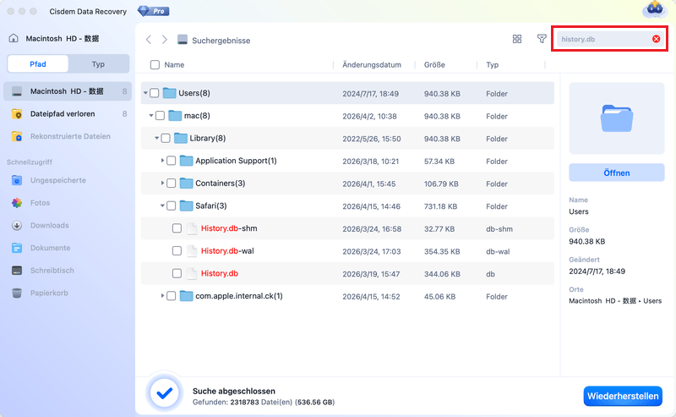Switch to the Typ tab
This screenshot has width=676, height=417.
[x=98, y=64]
